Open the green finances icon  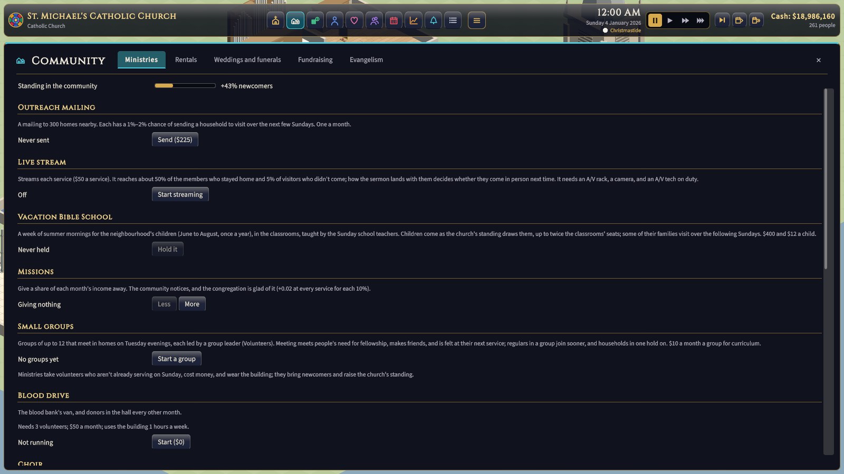(x=315, y=21)
